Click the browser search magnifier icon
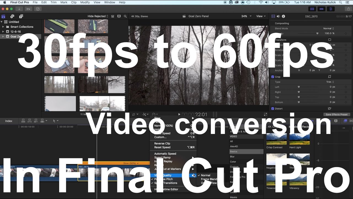 [x=125, y=16]
